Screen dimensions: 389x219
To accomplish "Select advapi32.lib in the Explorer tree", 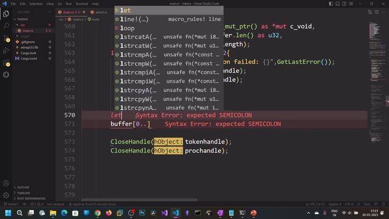I will tap(33, 47).
